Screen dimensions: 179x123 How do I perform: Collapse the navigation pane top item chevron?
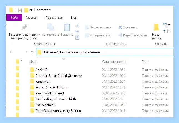(21, 61)
